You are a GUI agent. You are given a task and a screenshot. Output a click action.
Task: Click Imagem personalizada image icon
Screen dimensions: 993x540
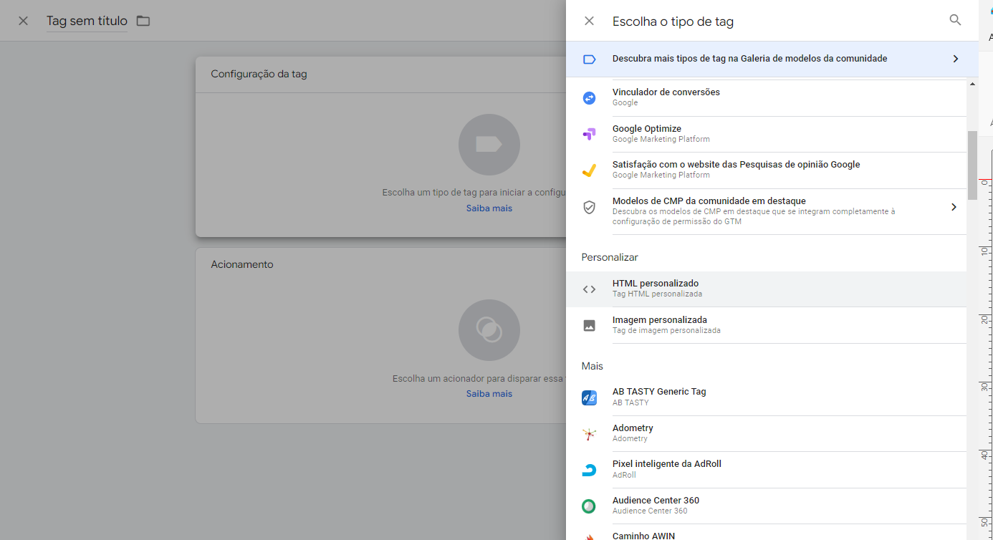[589, 325]
